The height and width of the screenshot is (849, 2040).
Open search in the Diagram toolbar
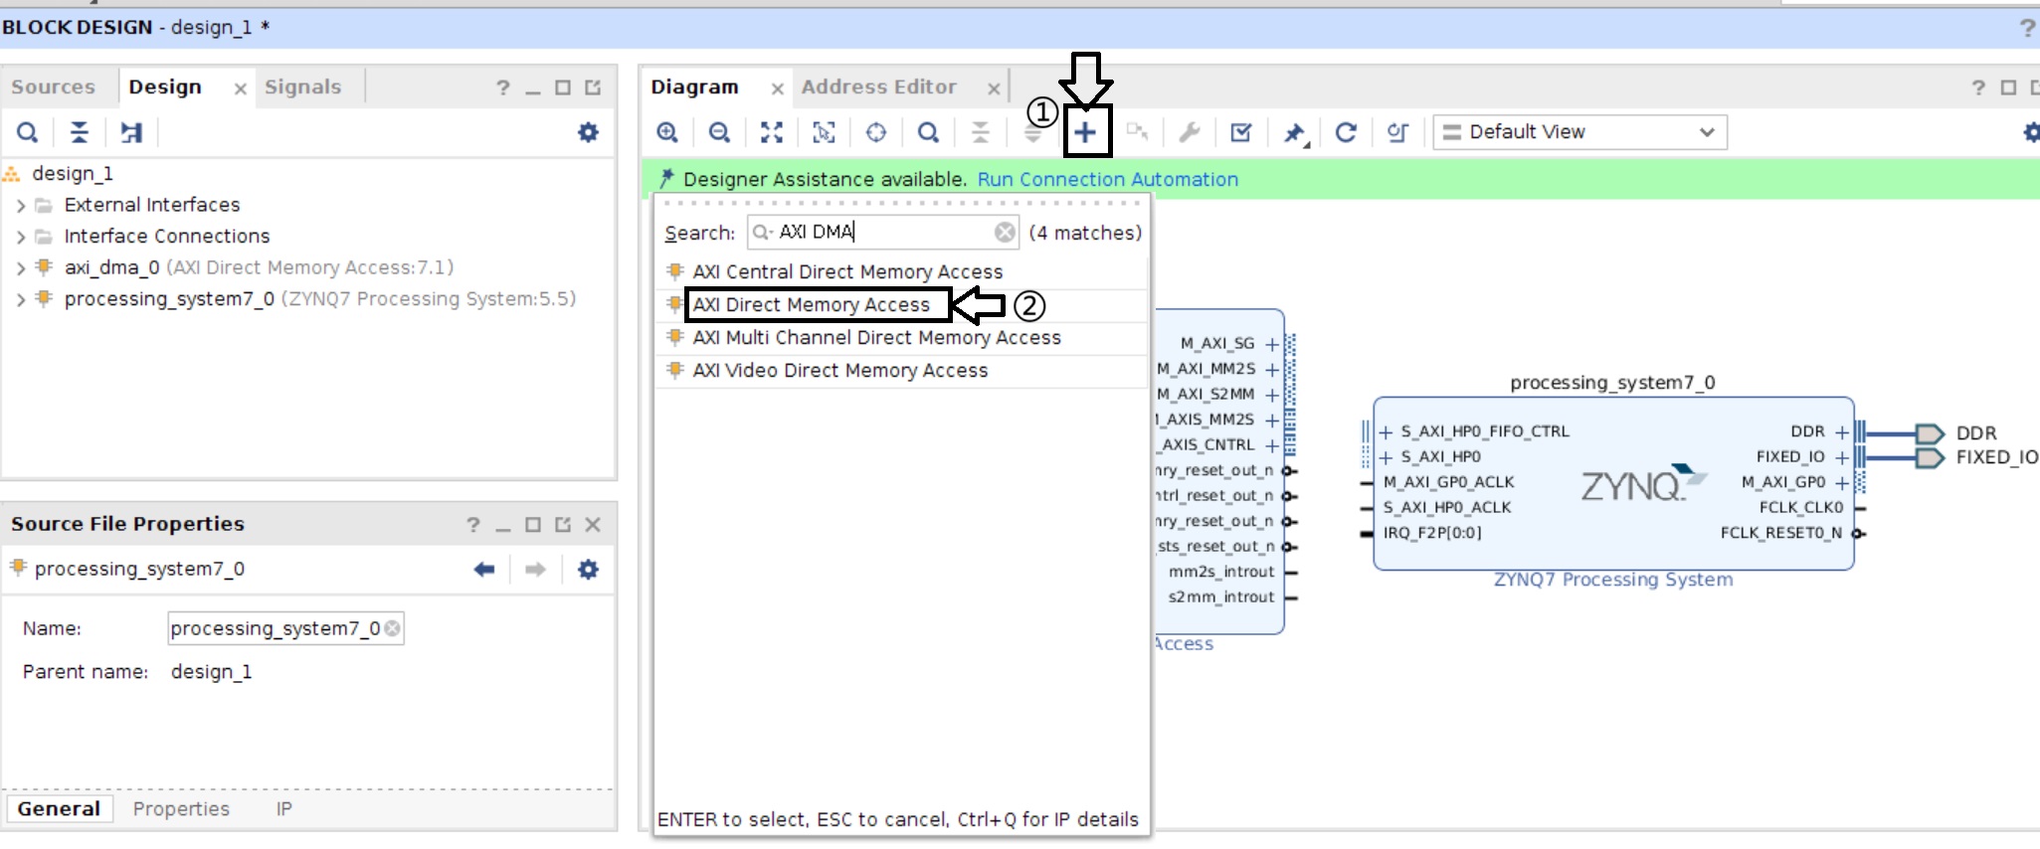(x=928, y=132)
